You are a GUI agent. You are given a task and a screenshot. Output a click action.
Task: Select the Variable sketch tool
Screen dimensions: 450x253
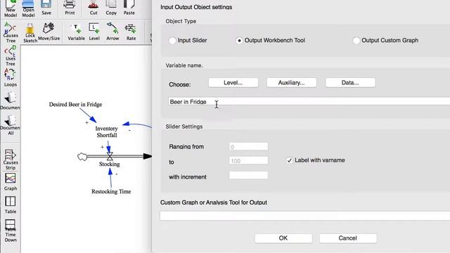(76, 32)
